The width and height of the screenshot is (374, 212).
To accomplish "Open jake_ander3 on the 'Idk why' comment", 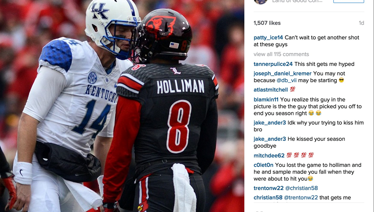I will pos(270,123).
